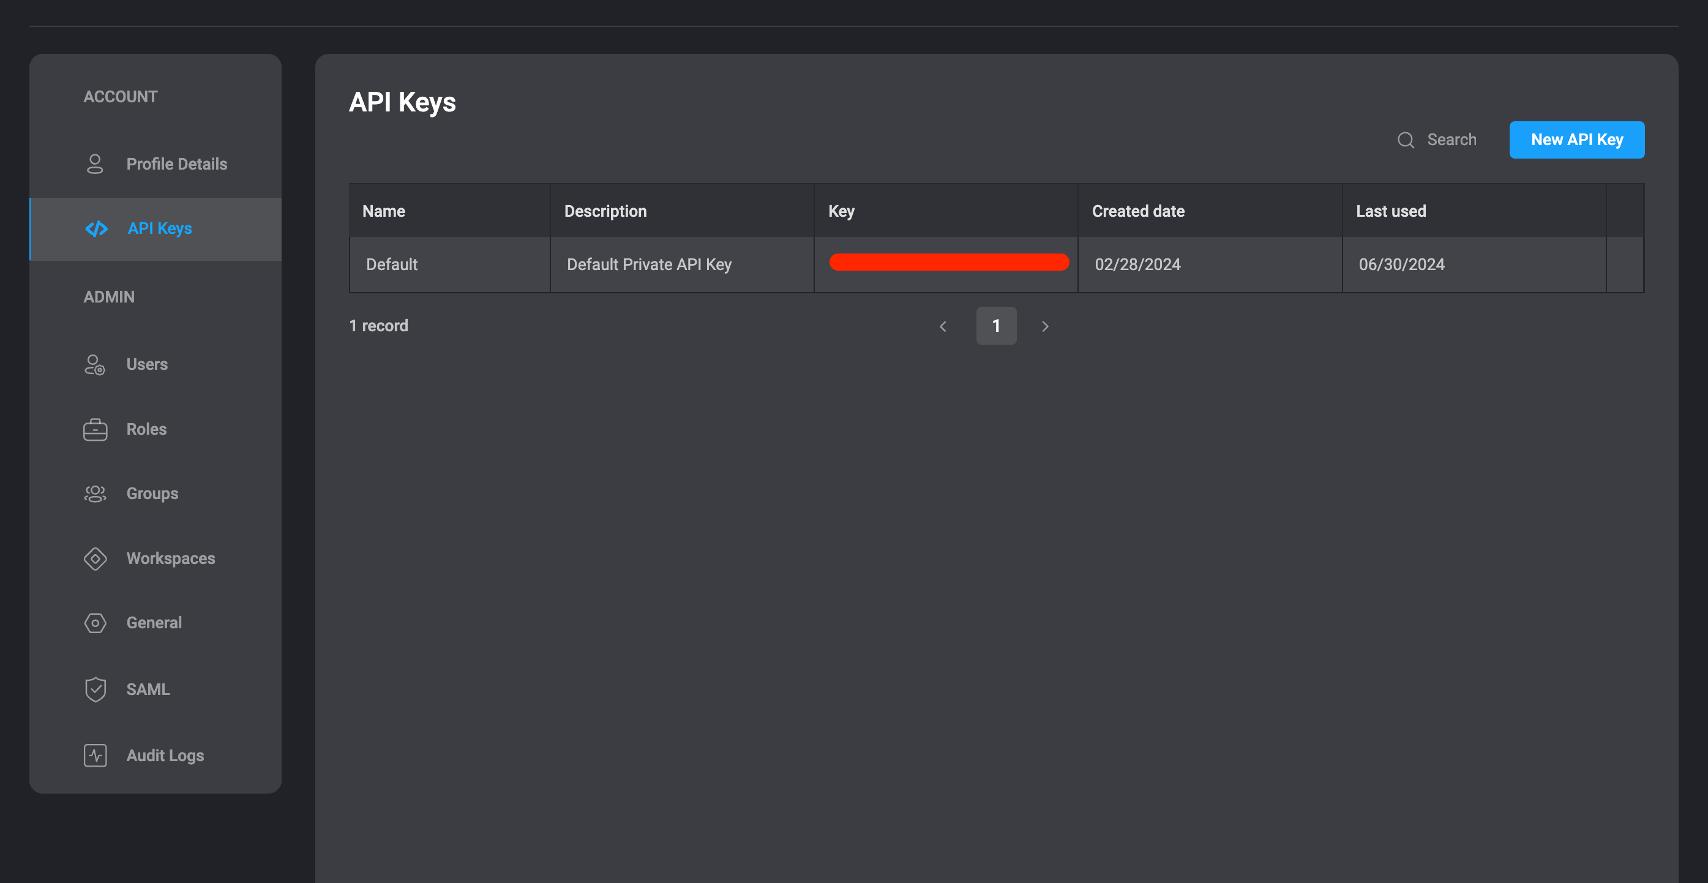Click into the Search field
The height and width of the screenshot is (883, 1708).
(x=1451, y=140)
